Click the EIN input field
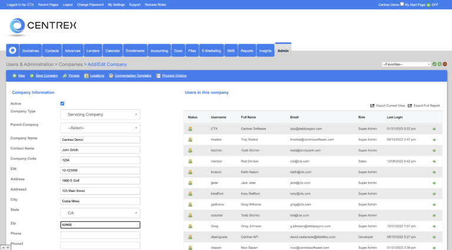This screenshot has height=250, width=452. click(x=100, y=170)
